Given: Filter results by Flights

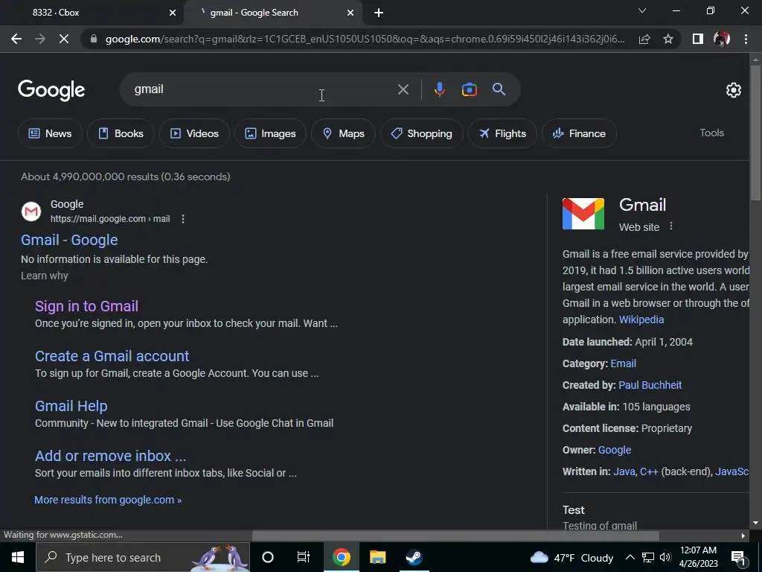Looking at the screenshot, I should click(x=502, y=133).
